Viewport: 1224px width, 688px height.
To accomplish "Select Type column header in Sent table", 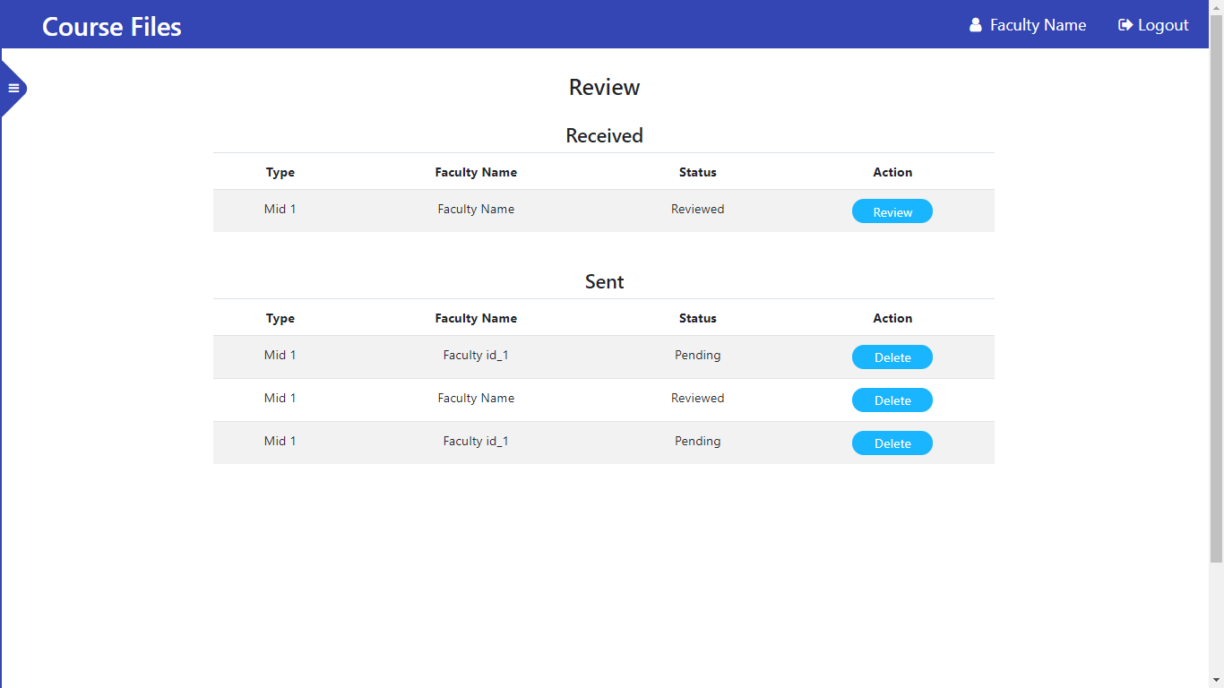I will [280, 318].
